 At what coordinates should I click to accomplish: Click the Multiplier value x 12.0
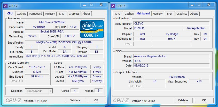[x=37, y=72]
